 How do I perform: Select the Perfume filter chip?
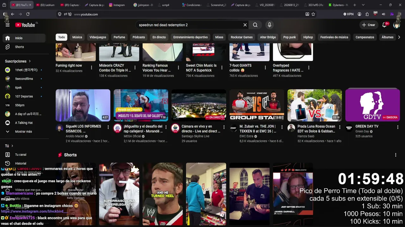pyautogui.click(x=119, y=37)
